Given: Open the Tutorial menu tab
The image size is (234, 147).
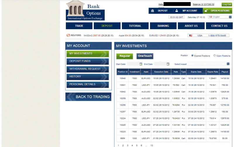Looking at the screenshot, I should tap(135, 26).
